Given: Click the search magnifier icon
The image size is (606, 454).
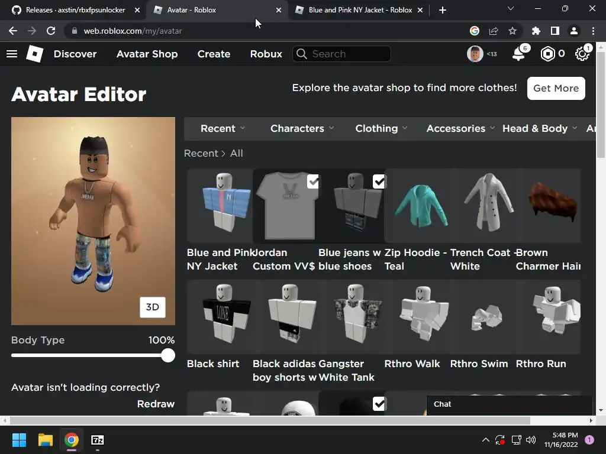Looking at the screenshot, I should tap(302, 54).
